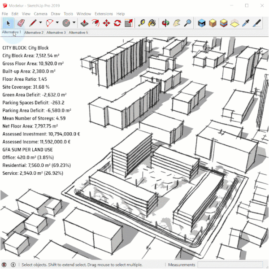The height and width of the screenshot is (269, 269).
Task: Select the Move tool with four arrows
Action: pos(106,23)
